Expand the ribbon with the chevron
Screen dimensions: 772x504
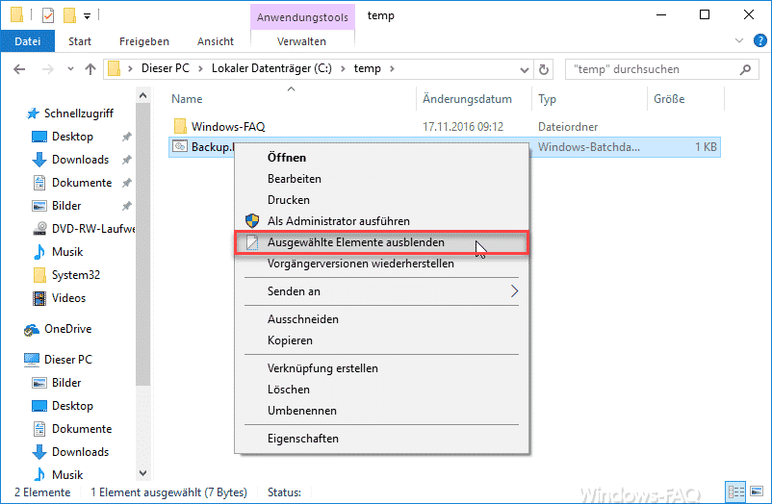coord(739,41)
